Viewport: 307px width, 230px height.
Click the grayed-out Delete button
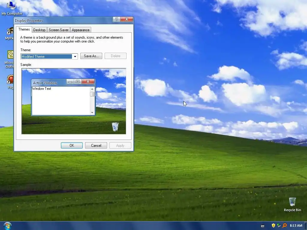(x=115, y=56)
